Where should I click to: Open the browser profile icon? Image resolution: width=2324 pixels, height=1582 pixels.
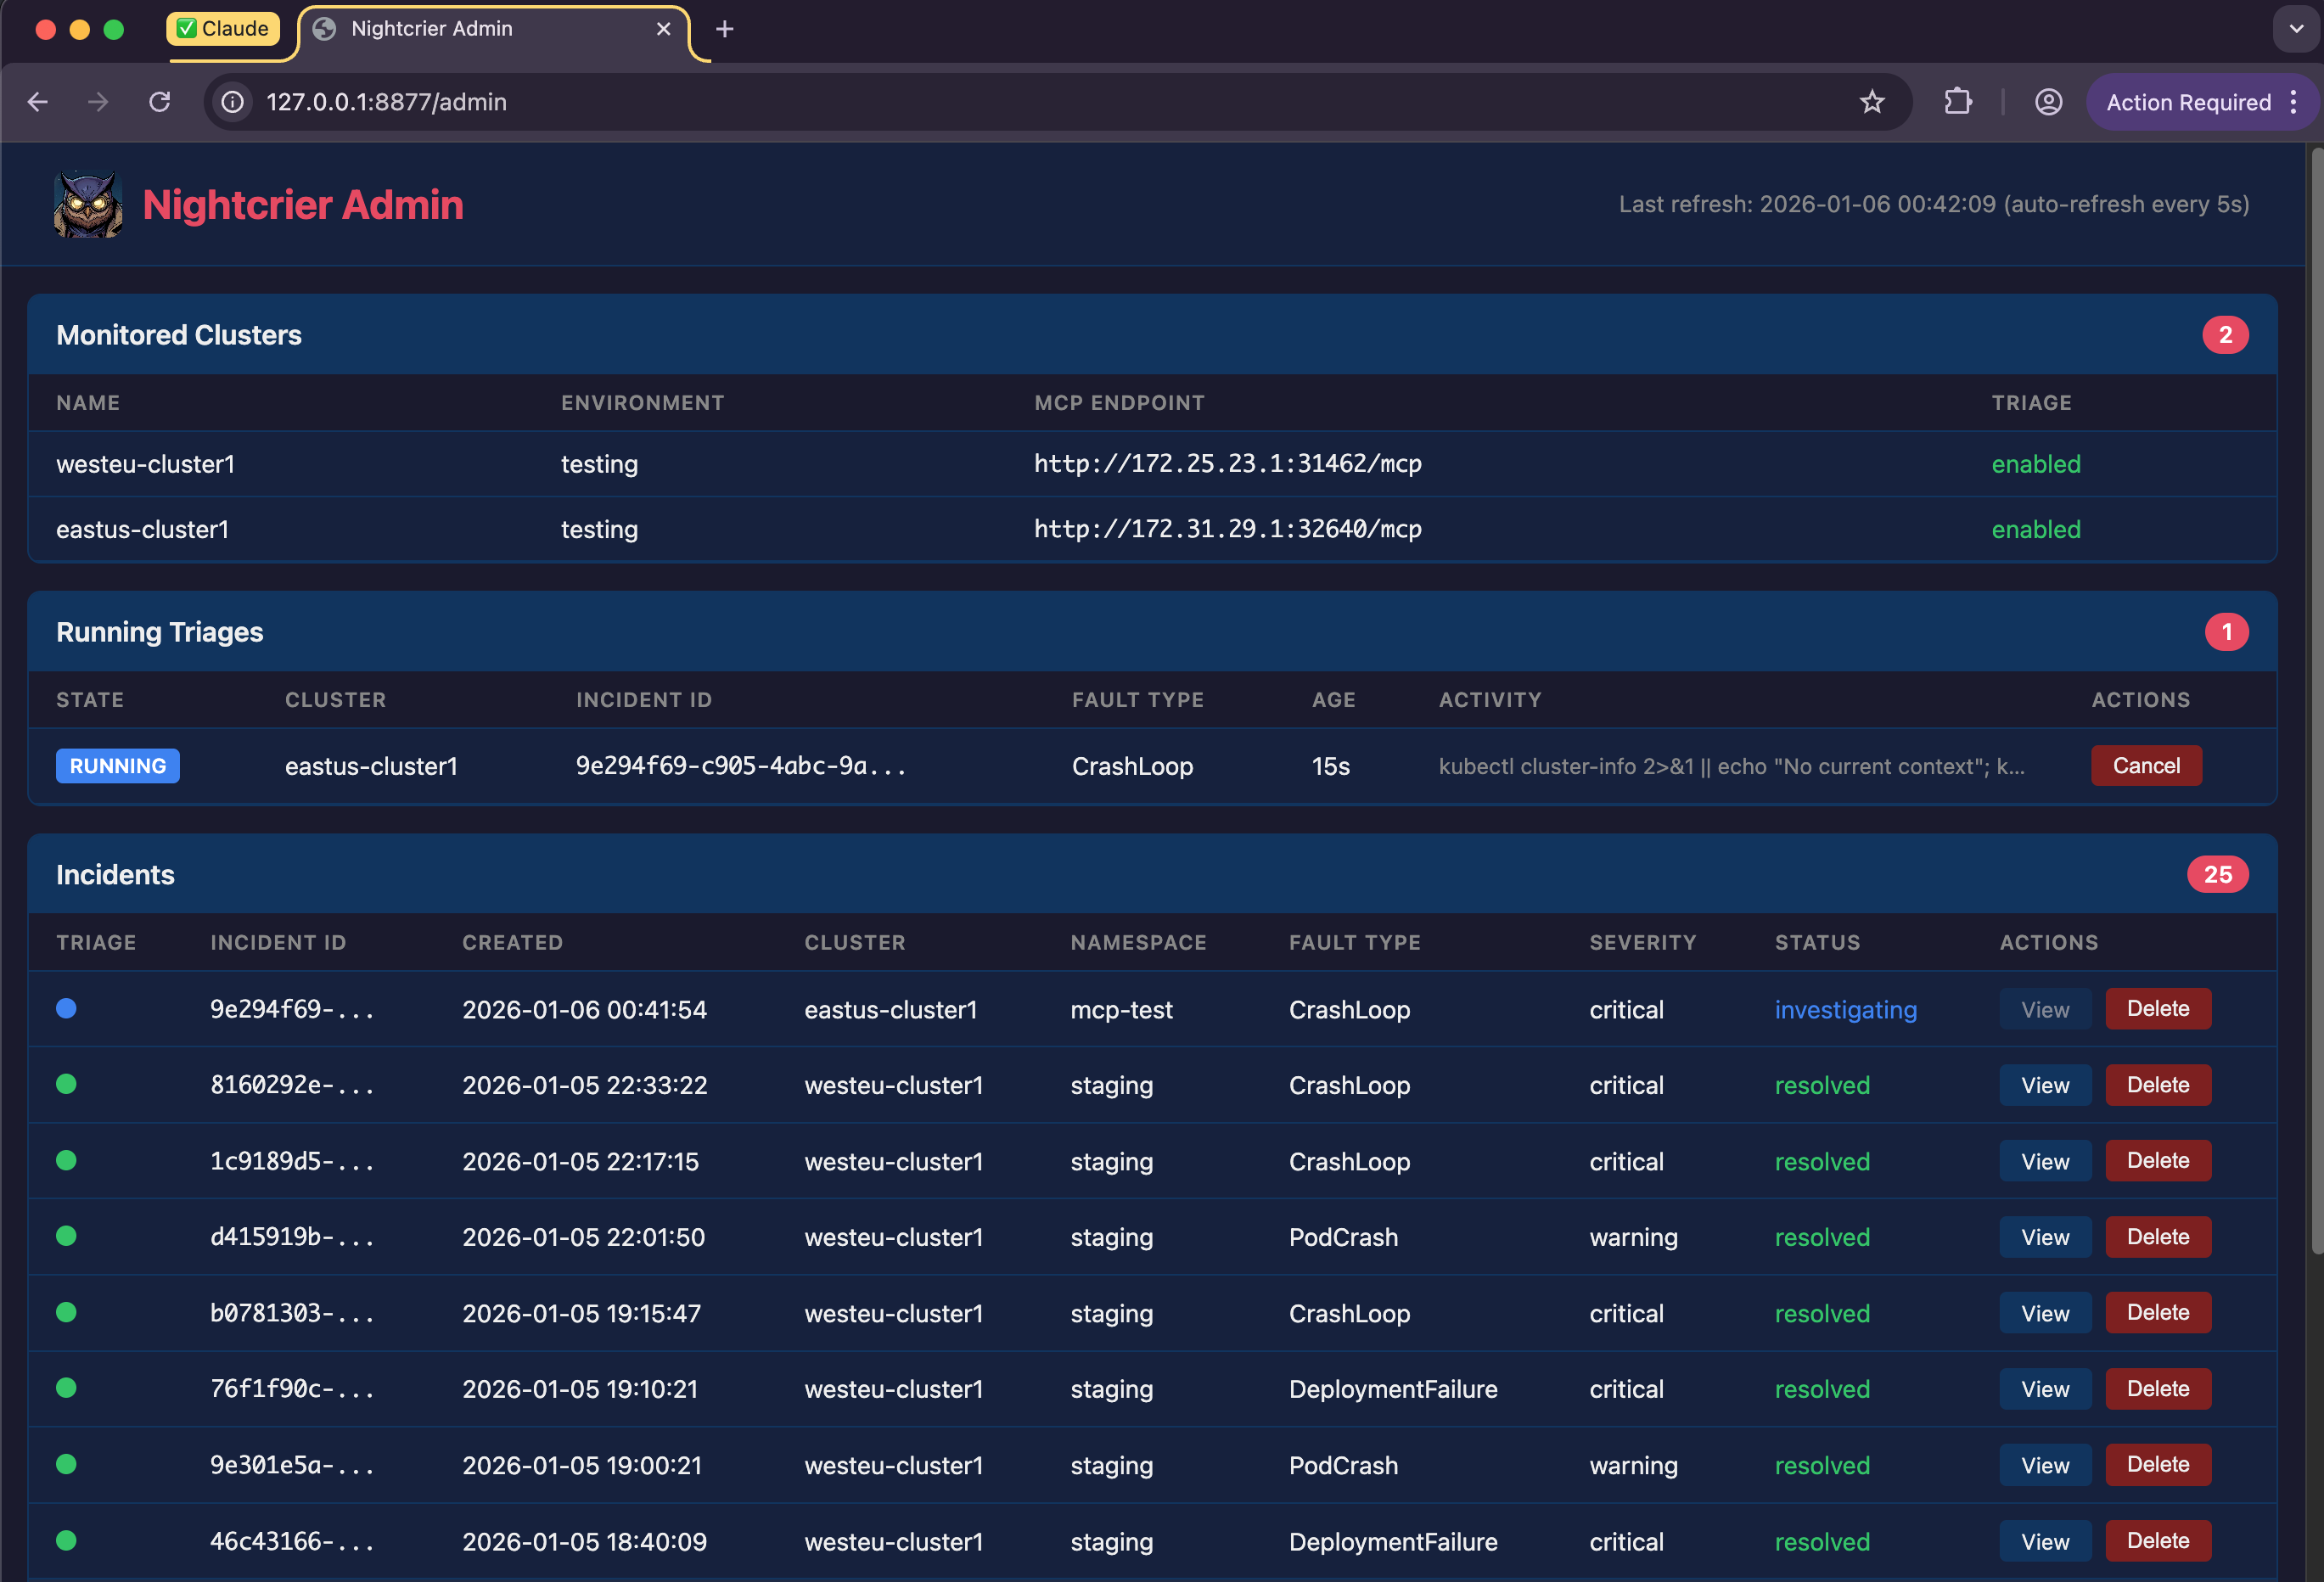pos(2048,101)
